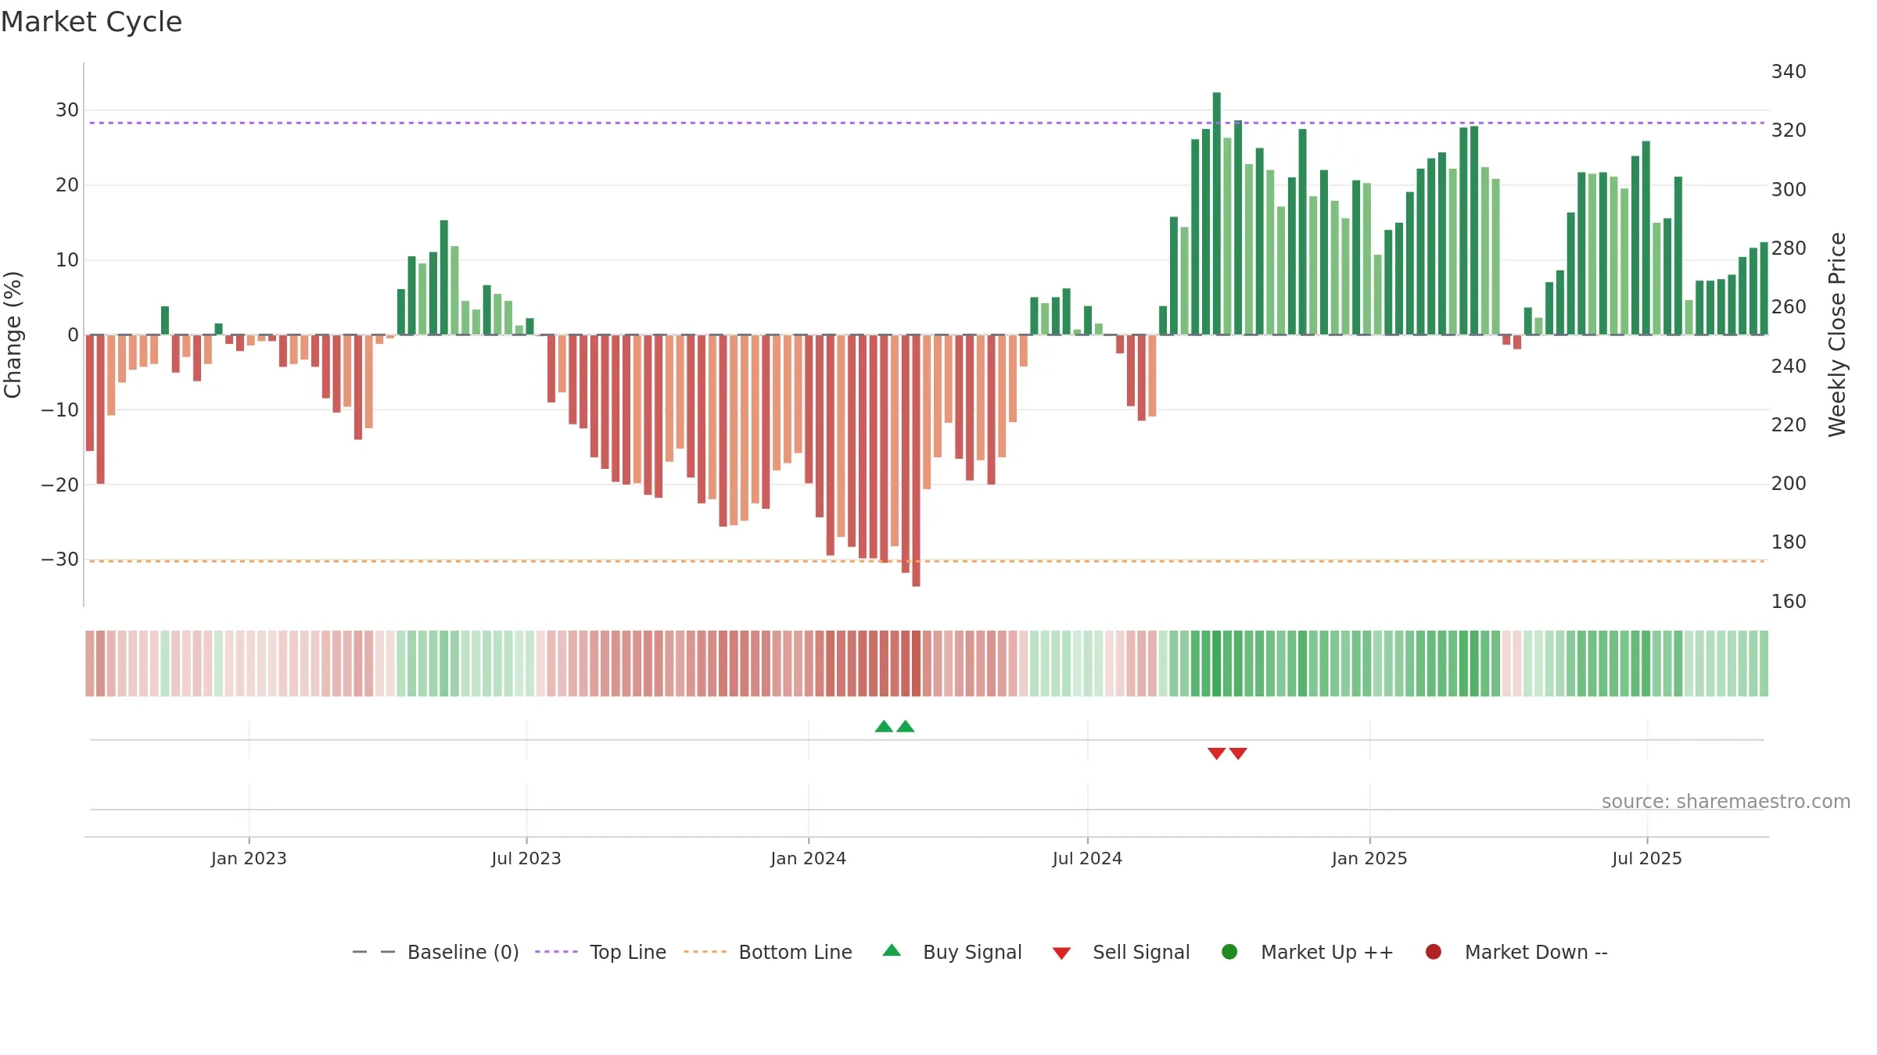This screenshot has width=1877, height=1055.
Task: Click the first red sell triangle on chart
Action: 1216,753
